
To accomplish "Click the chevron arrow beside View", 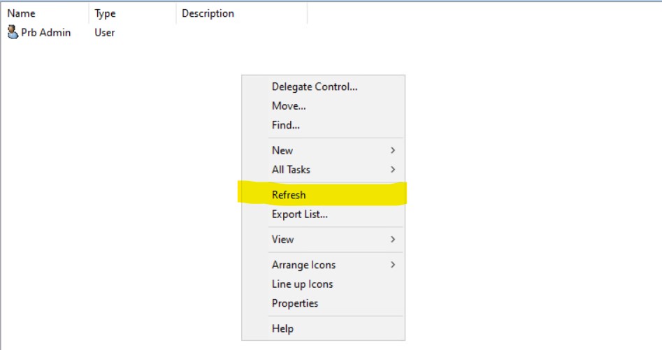I will tap(393, 239).
